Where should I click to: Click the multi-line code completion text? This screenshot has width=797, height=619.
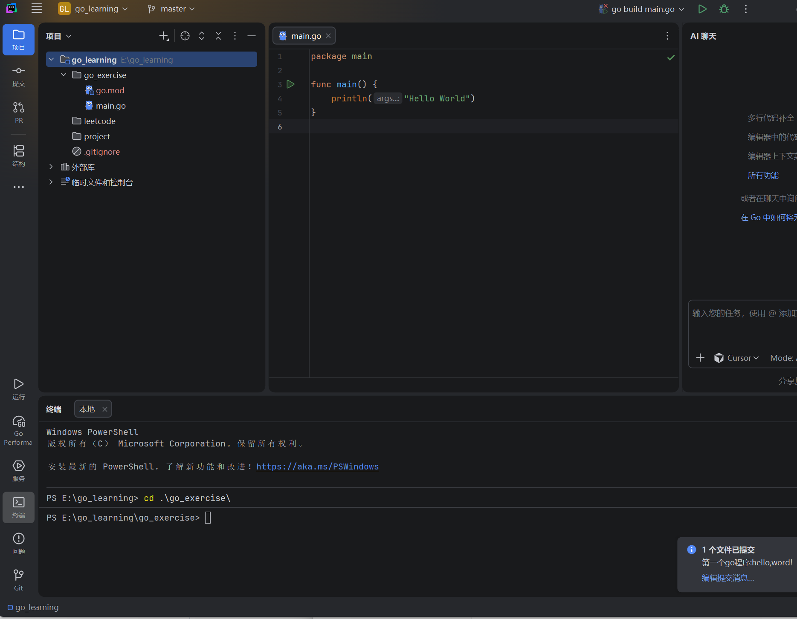click(x=771, y=118)
